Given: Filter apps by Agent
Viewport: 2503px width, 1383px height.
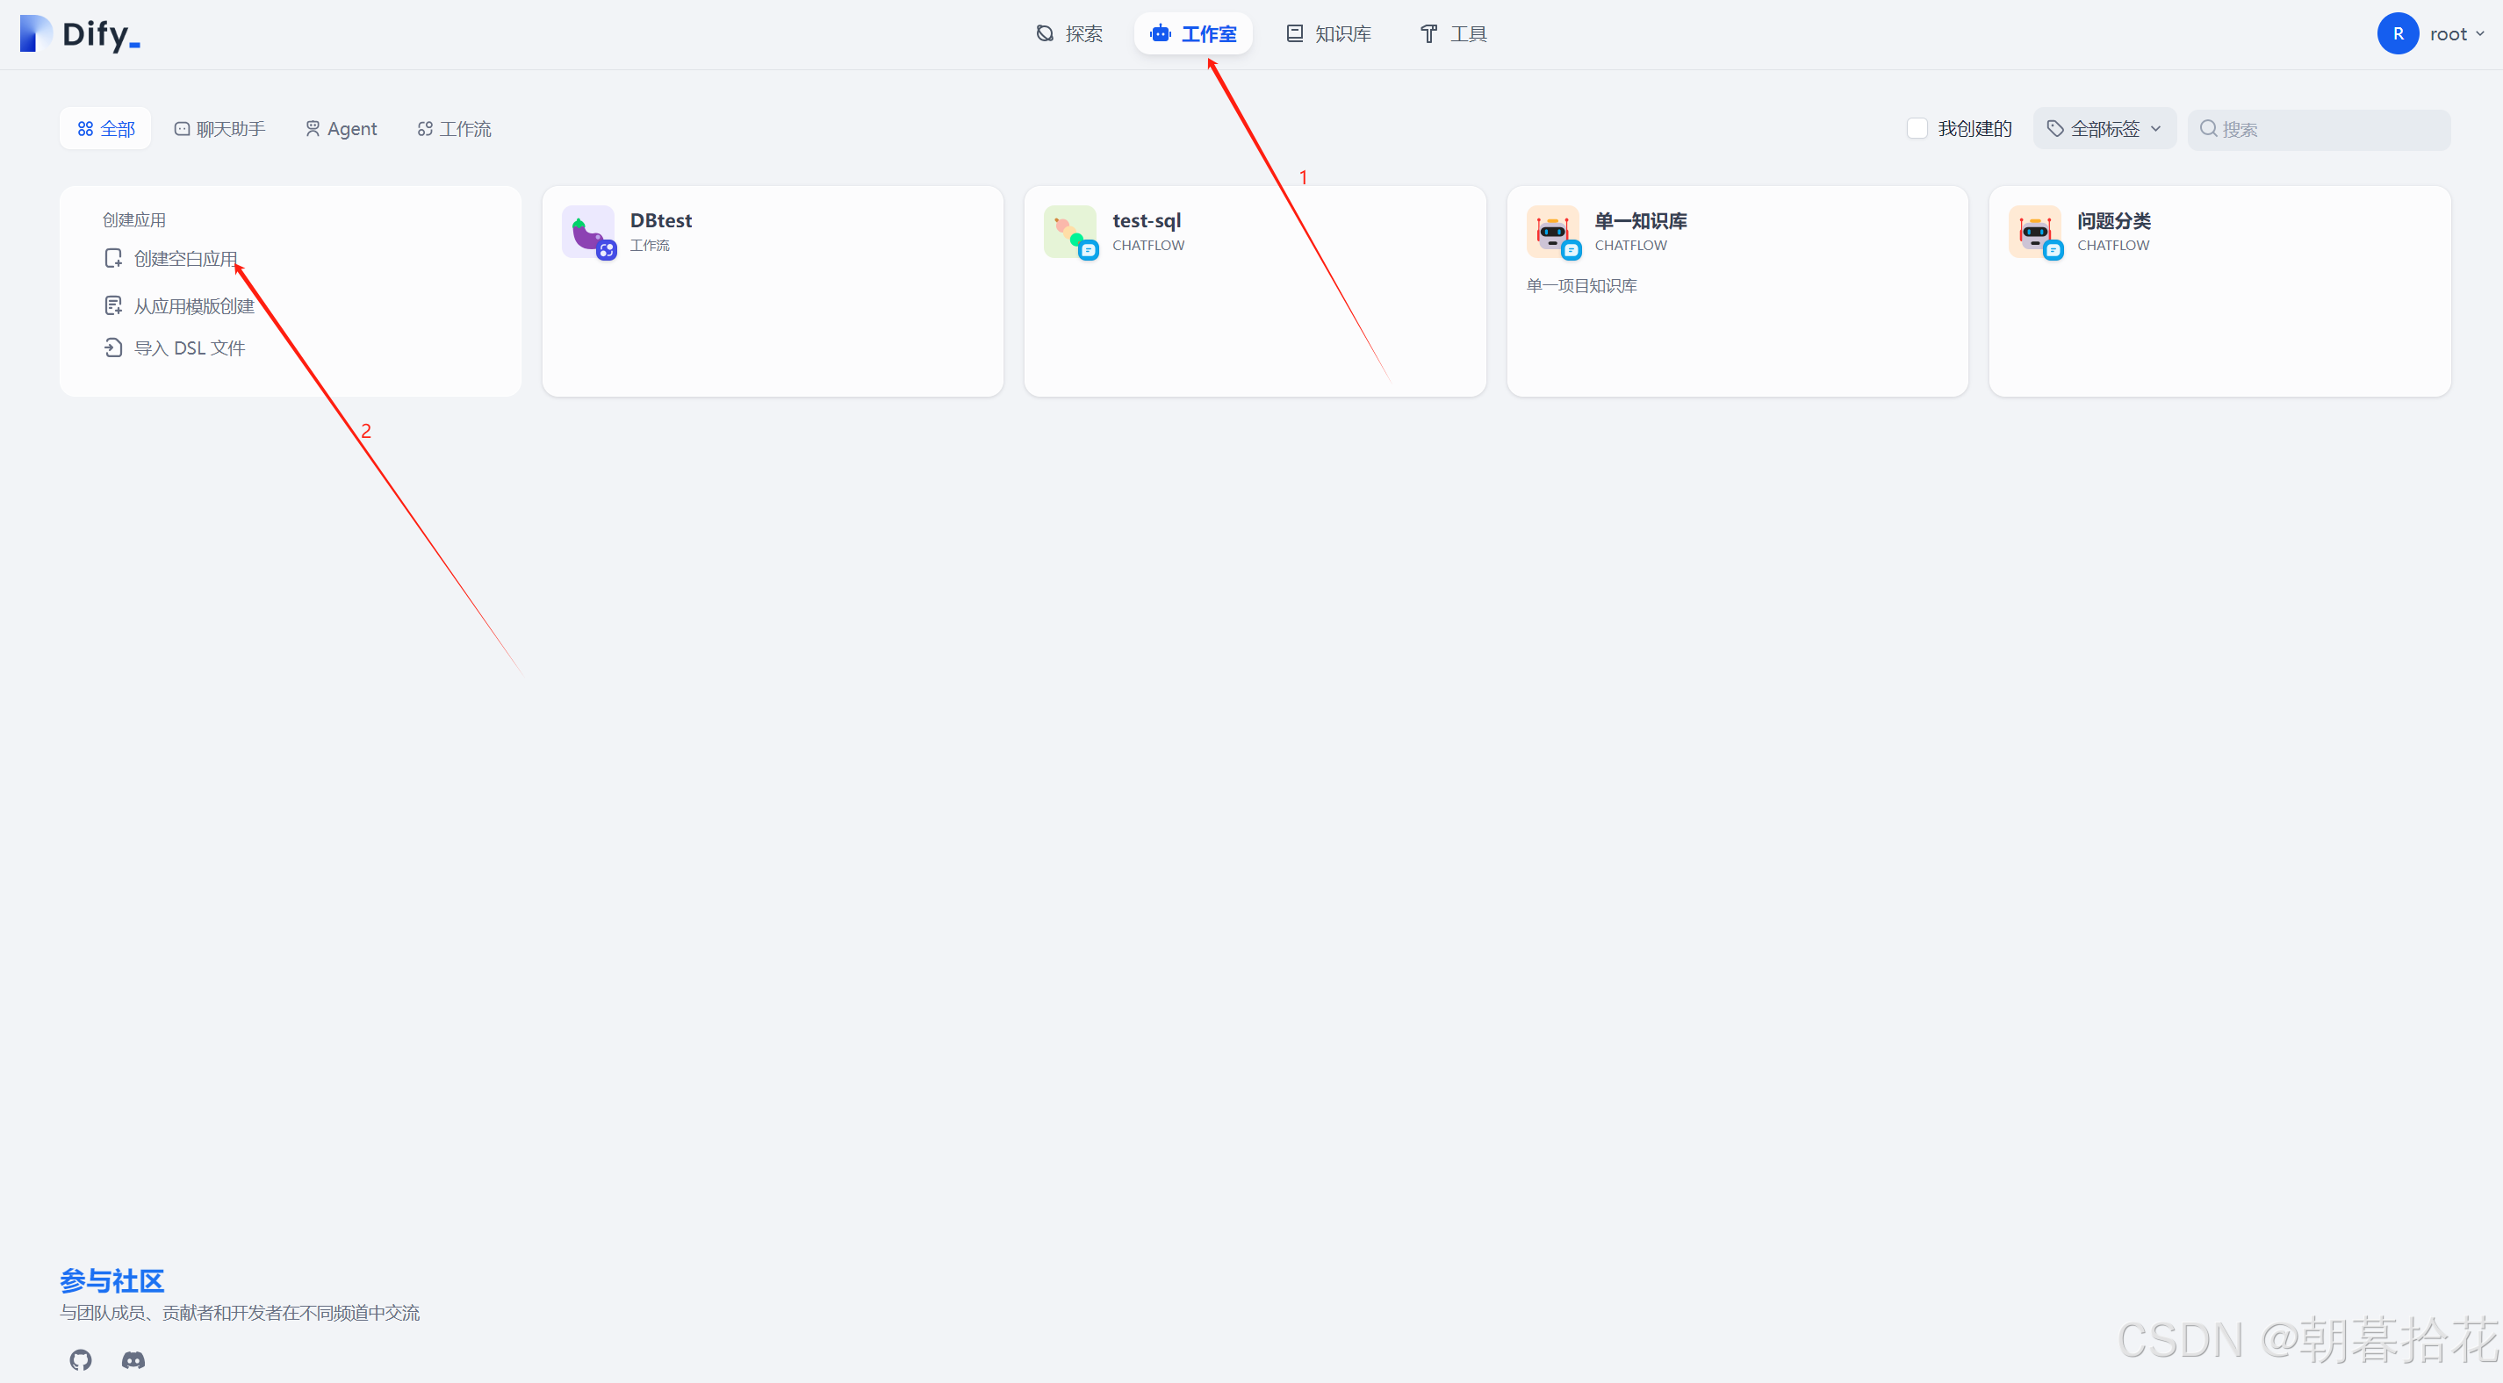Looking at the screenshot, I should point(341,128).
